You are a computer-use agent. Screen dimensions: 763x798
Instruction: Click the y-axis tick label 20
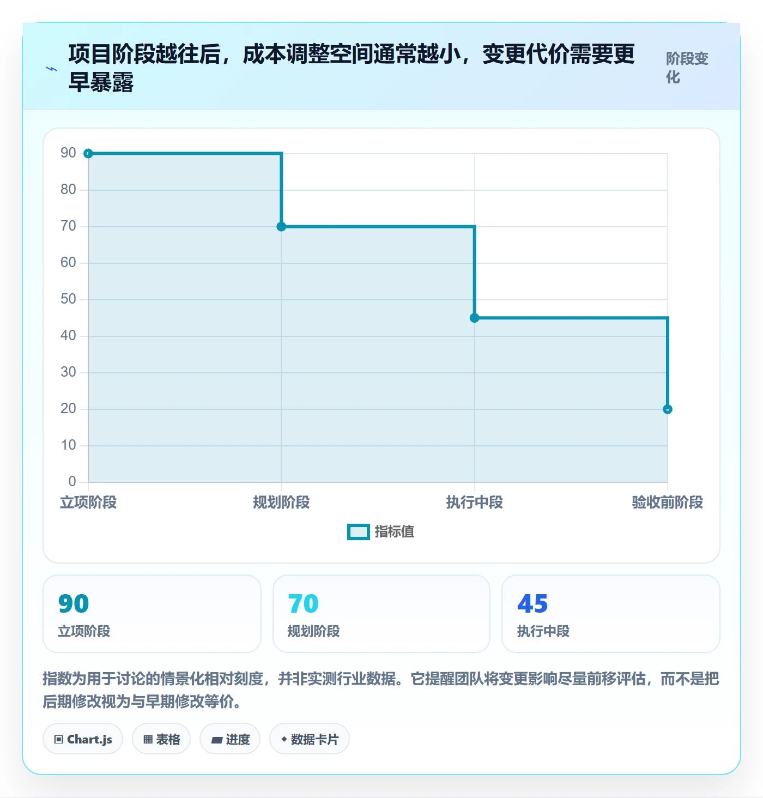[x=68, y=409]
